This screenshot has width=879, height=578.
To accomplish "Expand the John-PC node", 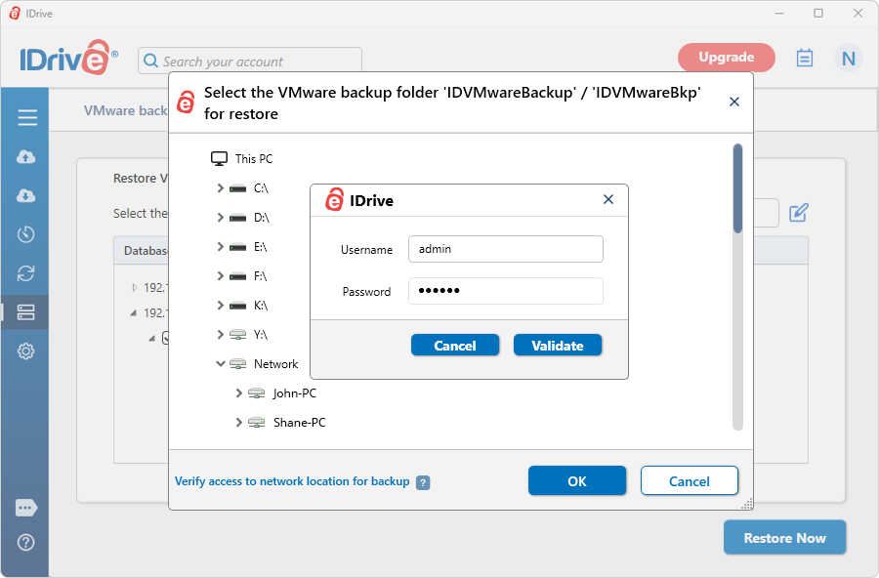I will 239,393.
